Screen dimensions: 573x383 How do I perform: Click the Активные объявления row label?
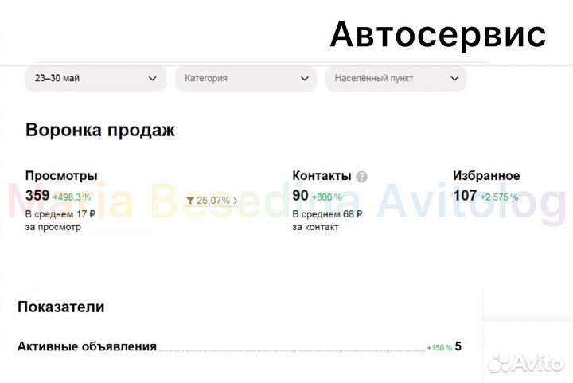(87, 346)
